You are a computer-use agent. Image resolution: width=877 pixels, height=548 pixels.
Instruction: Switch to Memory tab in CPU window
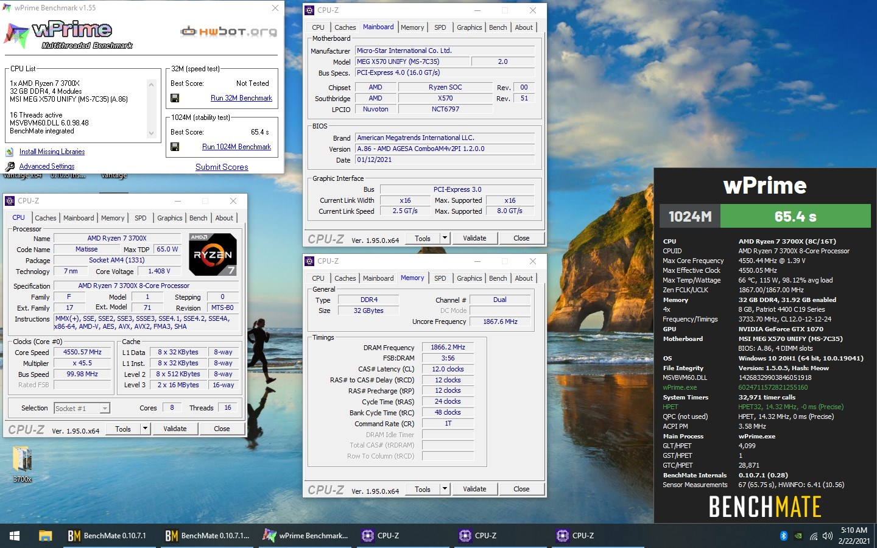(x=113, y=218)
